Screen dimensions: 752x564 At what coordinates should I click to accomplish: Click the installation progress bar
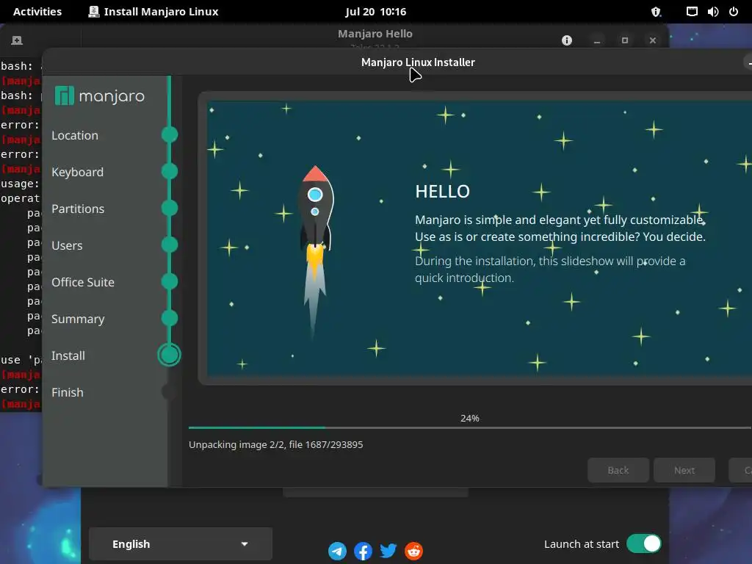[470, 427]
